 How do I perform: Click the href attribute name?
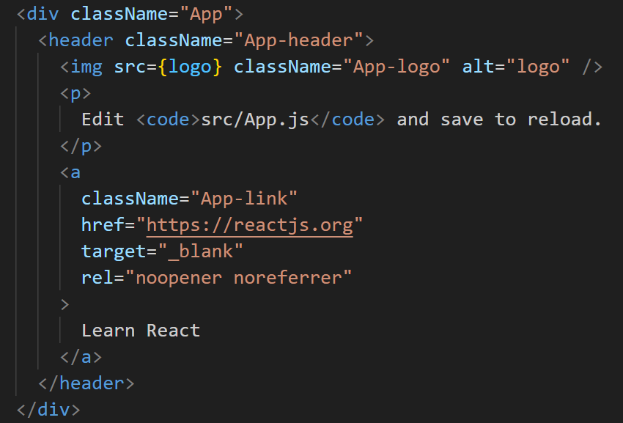click(x=103, y=224)
